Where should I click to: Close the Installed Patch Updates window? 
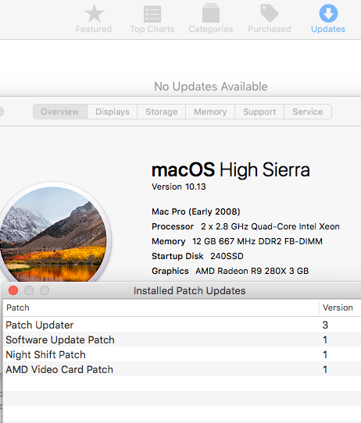[13, 290]
